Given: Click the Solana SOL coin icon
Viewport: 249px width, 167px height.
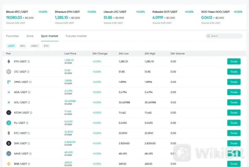Looking at the screenshot, I should click(x=9, y=102).
